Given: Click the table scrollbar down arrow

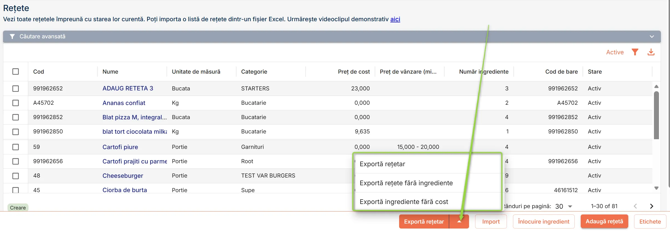Looking at the screenshot, I should (656, 188).
